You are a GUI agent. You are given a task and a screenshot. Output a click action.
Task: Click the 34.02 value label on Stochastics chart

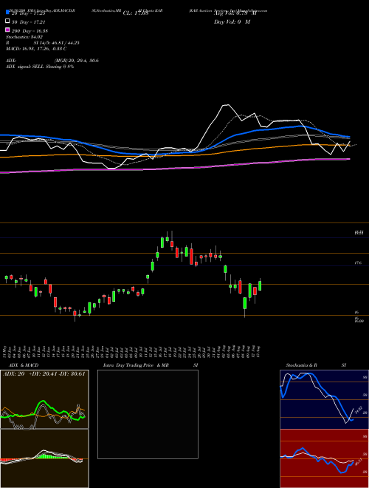click(358, 410)
